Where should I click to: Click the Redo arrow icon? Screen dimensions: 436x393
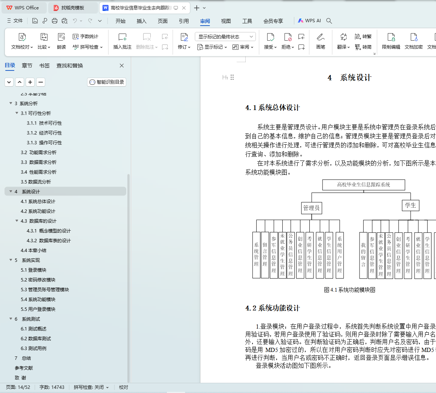point(90,21)
